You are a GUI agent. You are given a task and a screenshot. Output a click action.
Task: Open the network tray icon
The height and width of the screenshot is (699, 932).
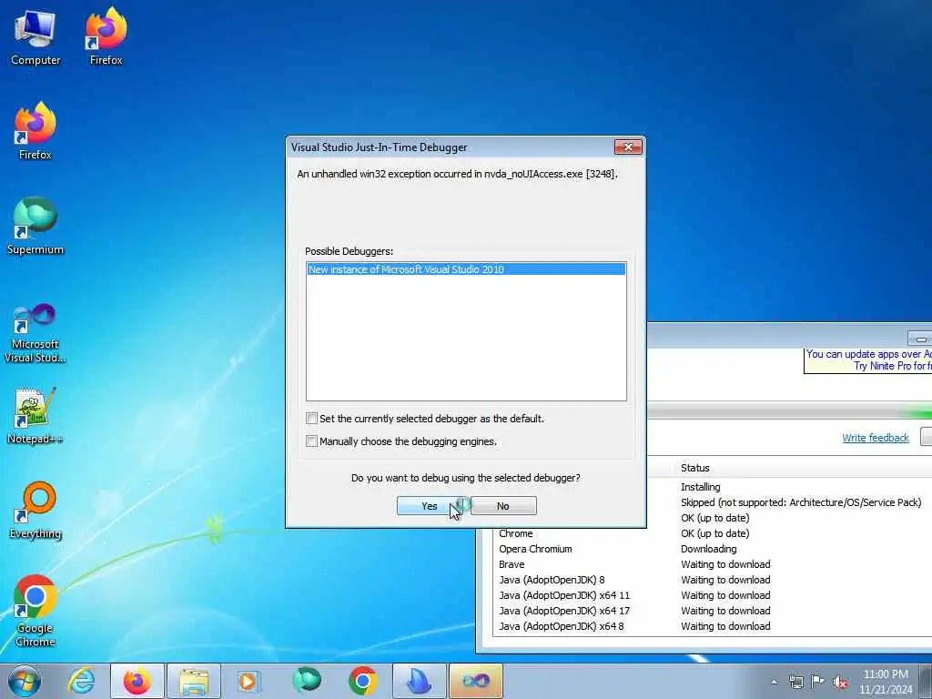795,682
